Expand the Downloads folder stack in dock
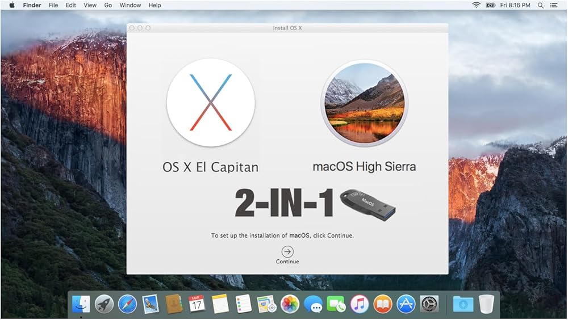568x320 pixels. click(463, 304)
